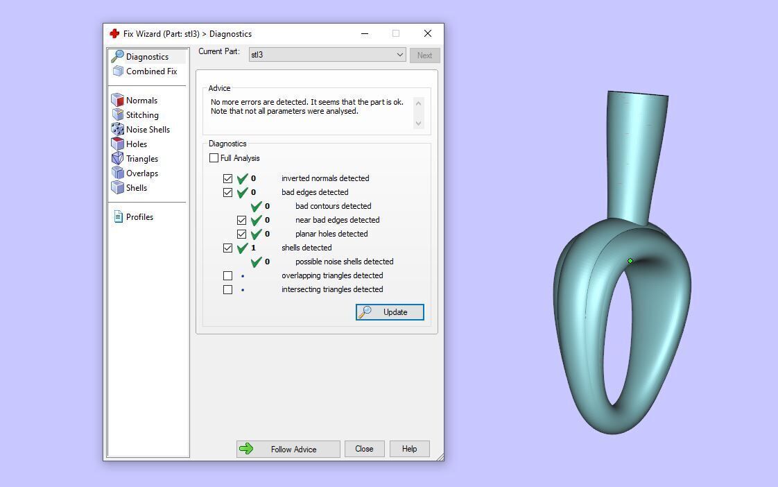Viewport: 778px width, 487px height.
Task: Click the 'overlapping triangles detected' label
Action: (332, 275)
